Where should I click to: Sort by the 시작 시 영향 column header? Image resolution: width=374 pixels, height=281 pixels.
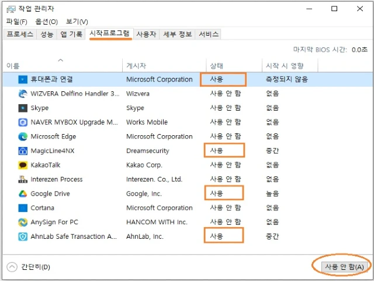tap(290, 66)
